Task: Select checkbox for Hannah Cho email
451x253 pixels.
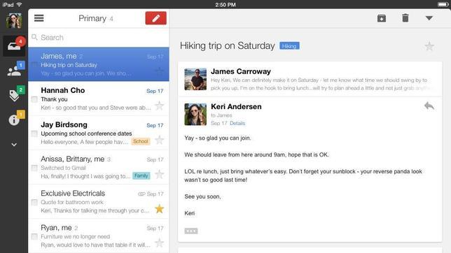Action: (x=34, y=99)
